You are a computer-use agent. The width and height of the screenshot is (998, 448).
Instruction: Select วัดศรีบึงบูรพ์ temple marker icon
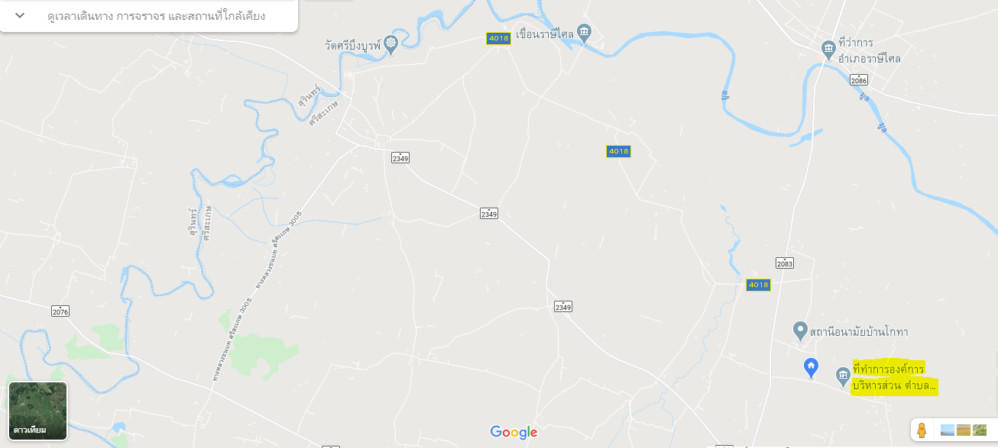pyautogui.click(x=391, y=44)
